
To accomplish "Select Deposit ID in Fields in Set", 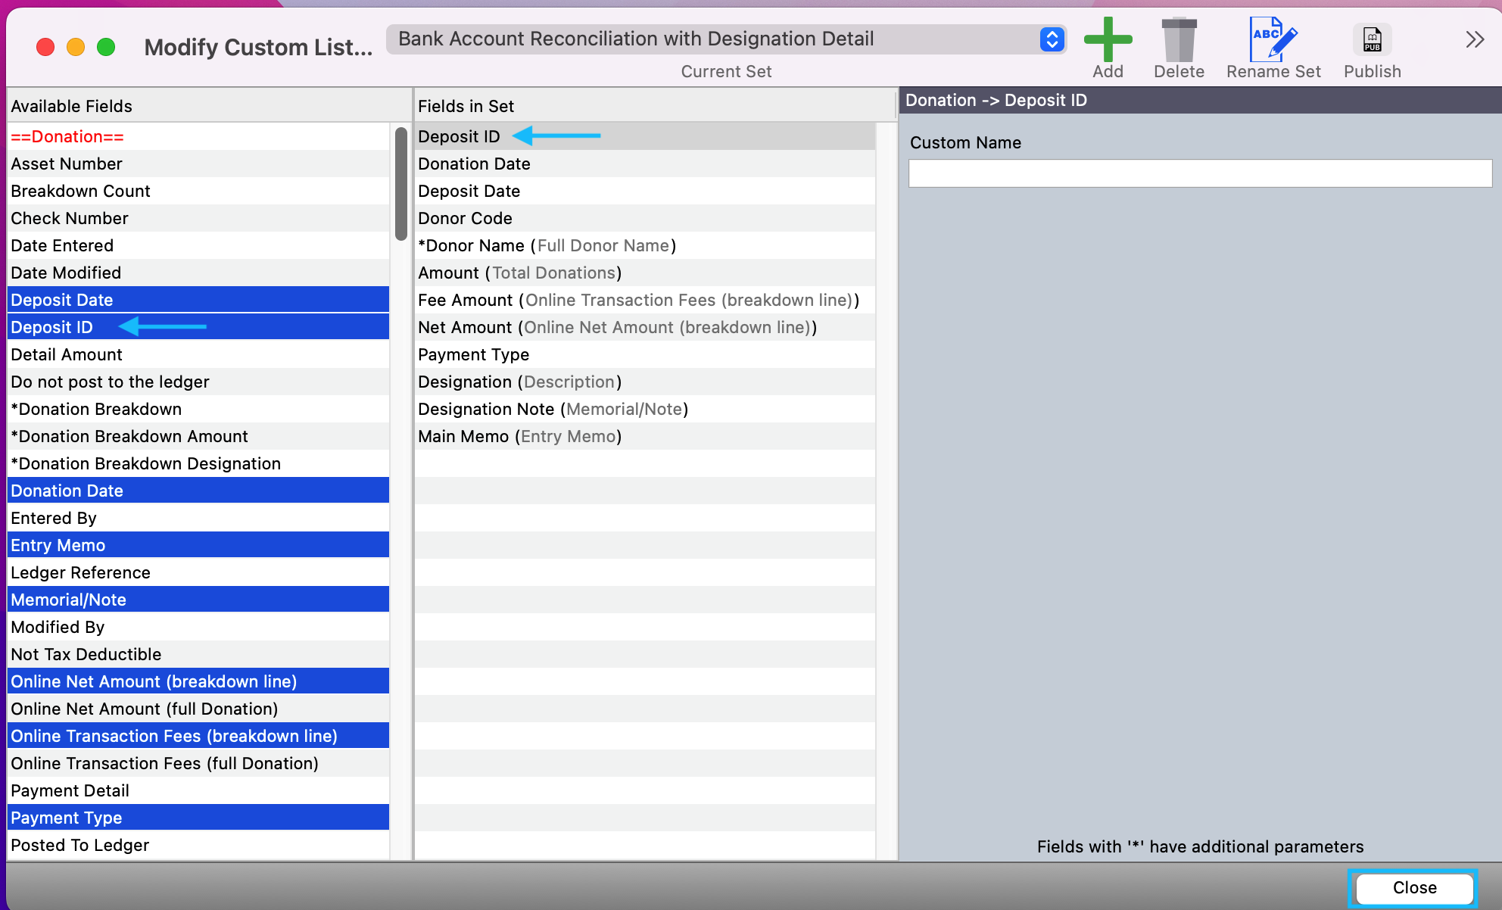I will point(459,137).
